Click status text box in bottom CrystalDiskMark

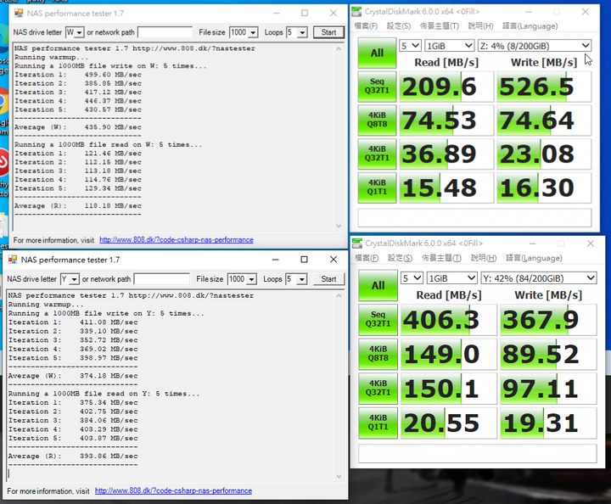coord(477,454)
